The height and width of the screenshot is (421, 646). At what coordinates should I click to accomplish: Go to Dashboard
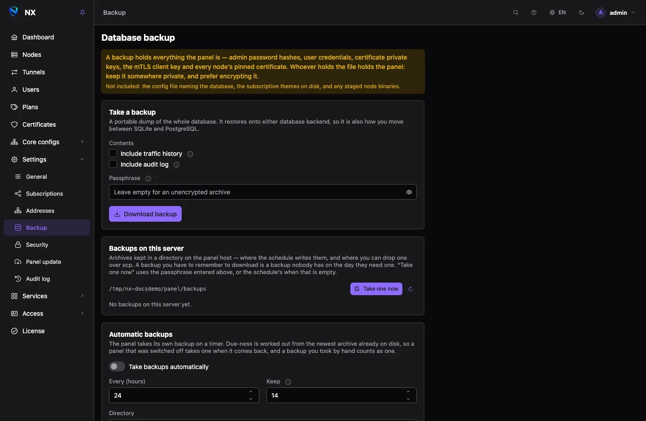click(47, 37)
